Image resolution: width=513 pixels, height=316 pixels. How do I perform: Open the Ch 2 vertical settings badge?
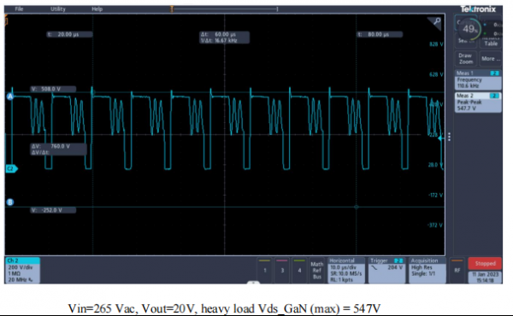point(22,270)
